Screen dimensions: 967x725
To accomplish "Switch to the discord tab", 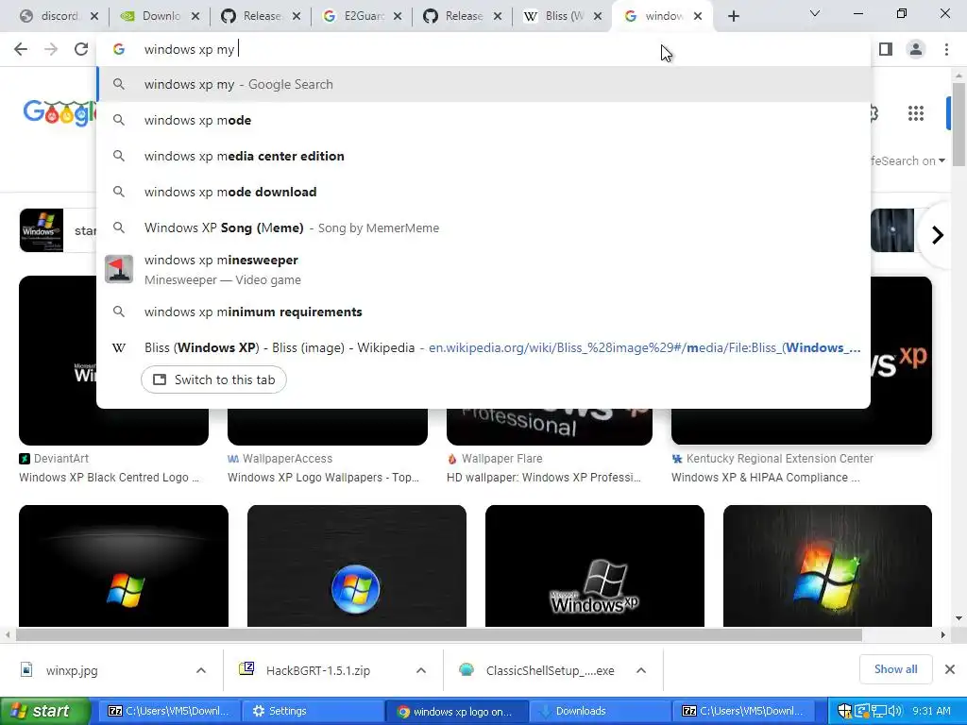I will click(x=59, y=17).
